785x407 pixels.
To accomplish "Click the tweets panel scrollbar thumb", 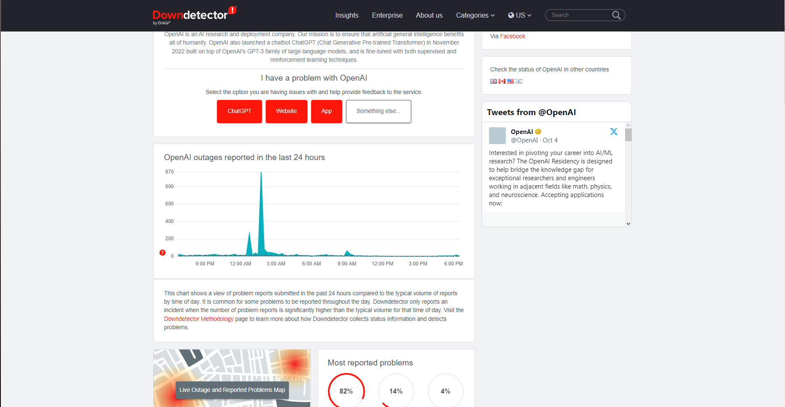I will point(628,135).
